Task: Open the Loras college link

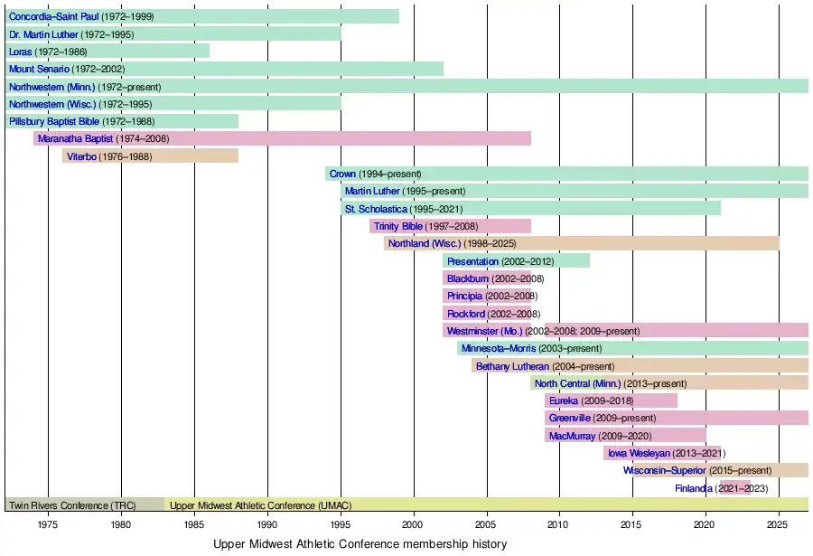Action: tap(20, 52)
